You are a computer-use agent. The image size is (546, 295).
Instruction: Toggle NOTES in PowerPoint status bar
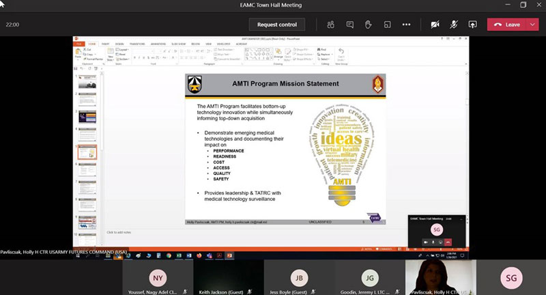tap(367, 249)
